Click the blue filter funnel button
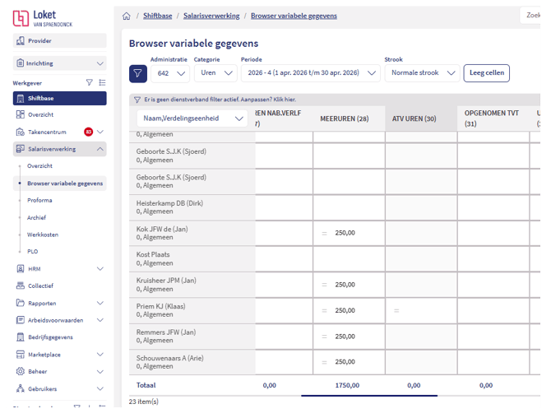Screen dimensions: 551x418 pos(138,73)
